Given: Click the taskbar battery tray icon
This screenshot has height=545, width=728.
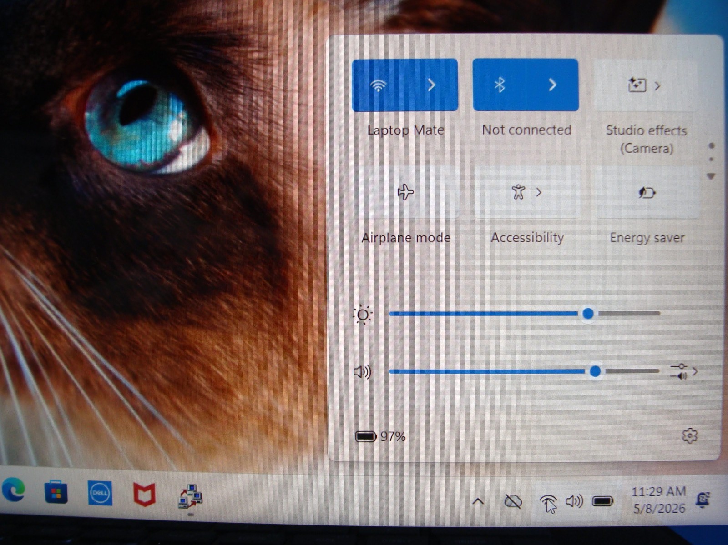Looking at the screenshot, I should click(603, 501).
